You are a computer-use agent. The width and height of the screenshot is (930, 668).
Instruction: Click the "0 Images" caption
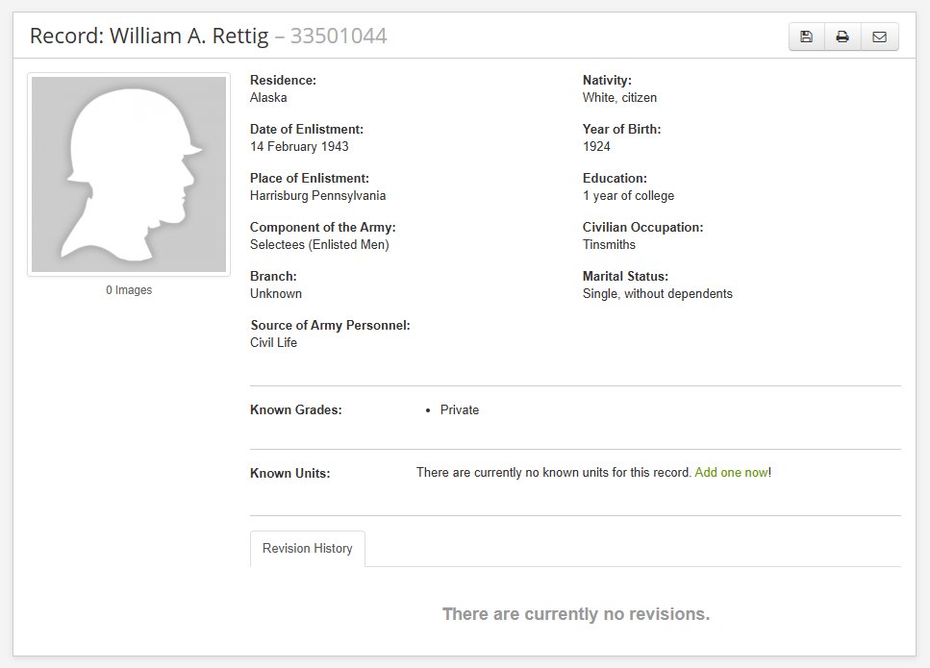129,290
